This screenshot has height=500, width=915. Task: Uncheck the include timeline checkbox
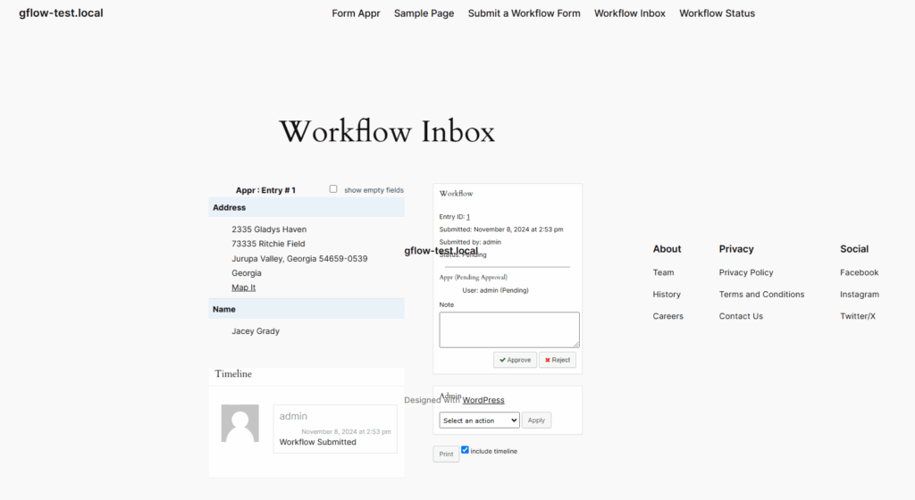(x=466, y=450)
